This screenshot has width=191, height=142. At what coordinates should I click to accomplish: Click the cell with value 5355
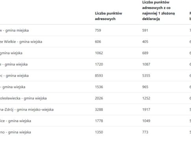146,76
